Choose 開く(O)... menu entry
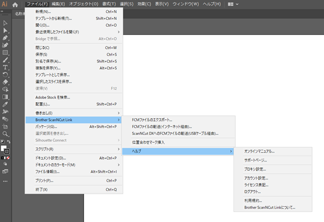The width and height of the screenshot is (324, 222). coord(74,25)
